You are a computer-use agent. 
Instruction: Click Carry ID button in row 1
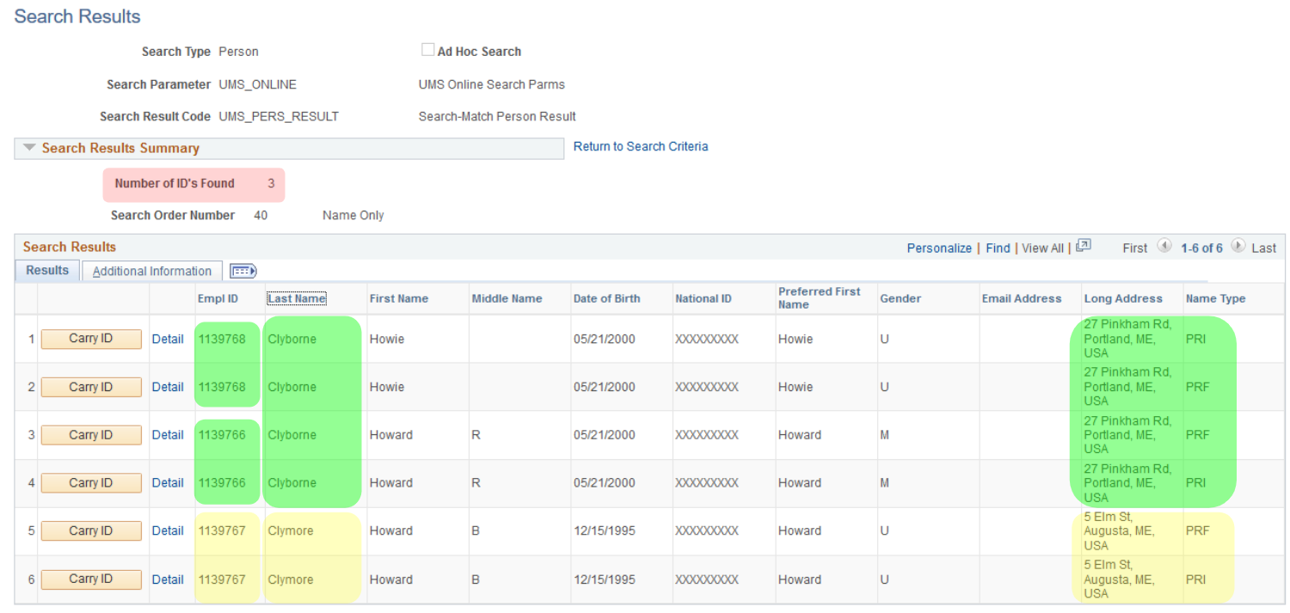(91, 339)
